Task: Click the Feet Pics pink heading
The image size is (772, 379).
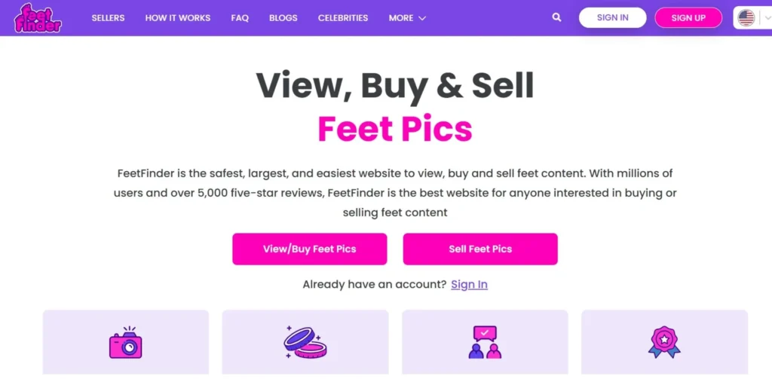Action: pos(394,128)
